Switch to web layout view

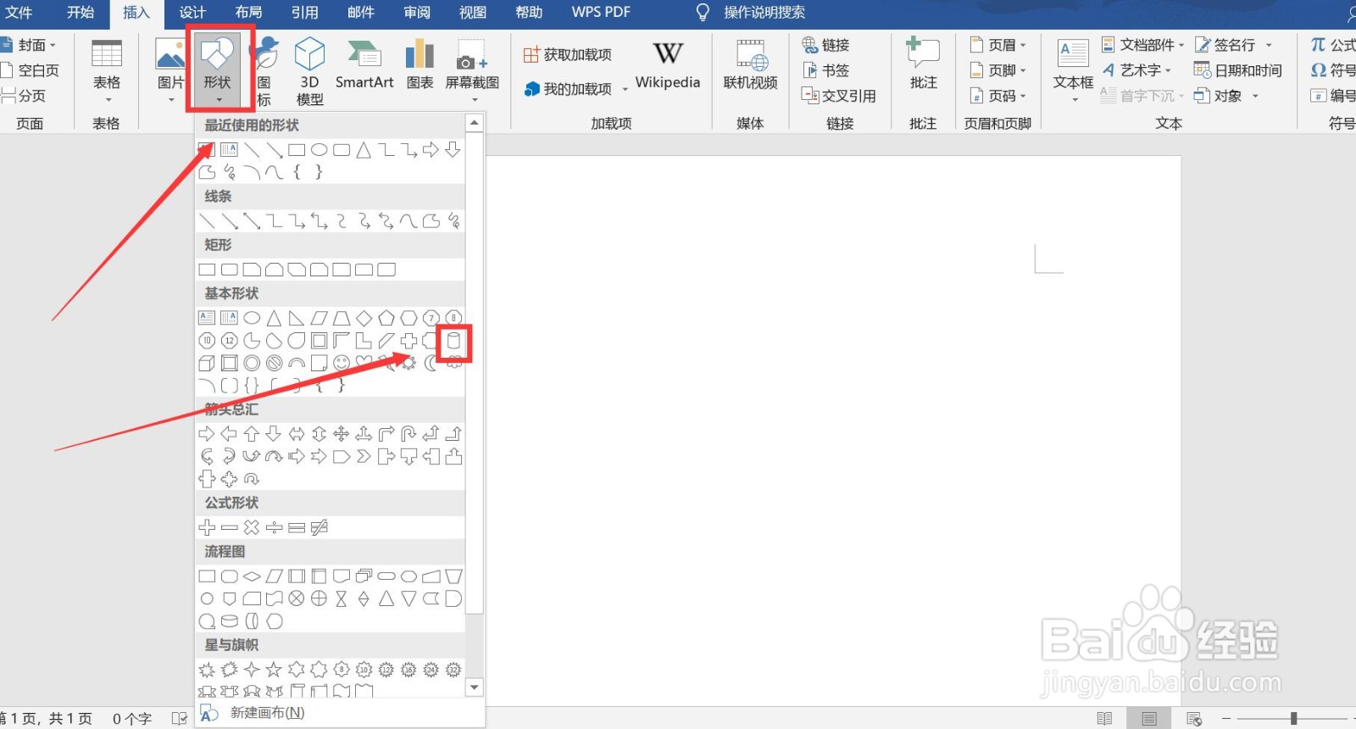click(1194, 719)
